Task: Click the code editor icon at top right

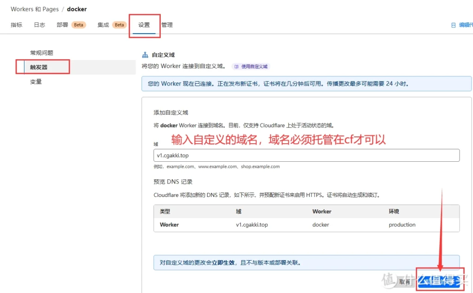Action: 454,25
